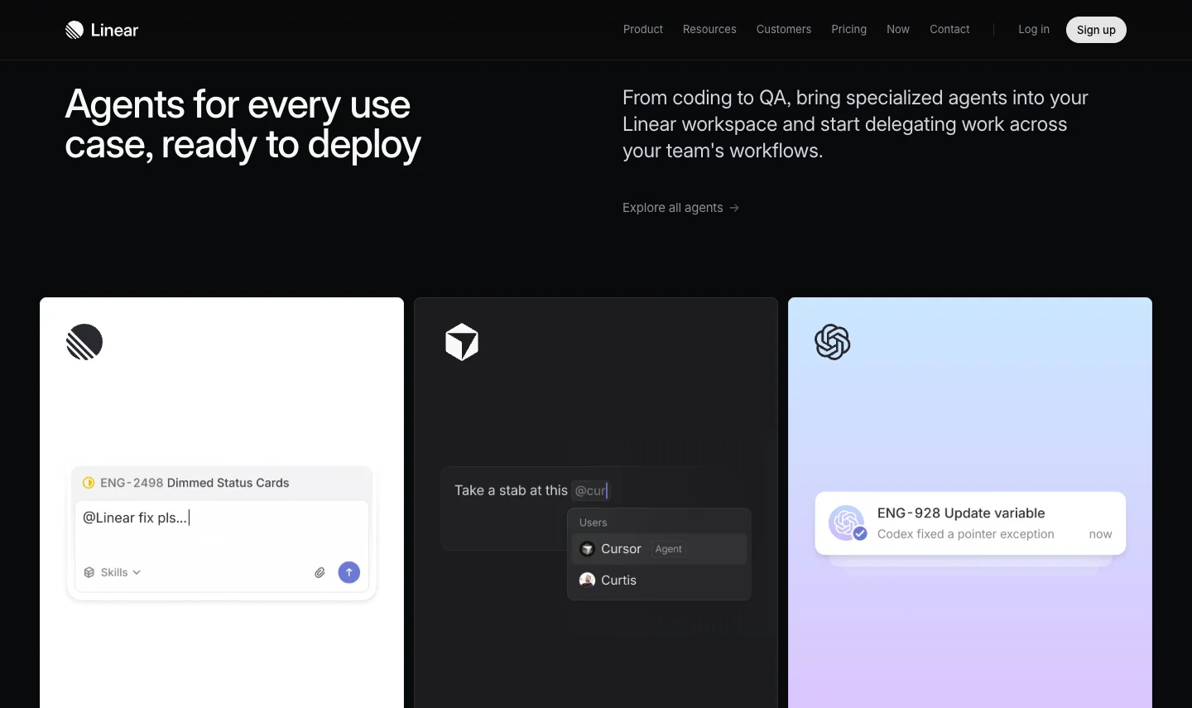Click the Linear logo in the header
The image size is (1192, 708).
[x=102, y=30]
